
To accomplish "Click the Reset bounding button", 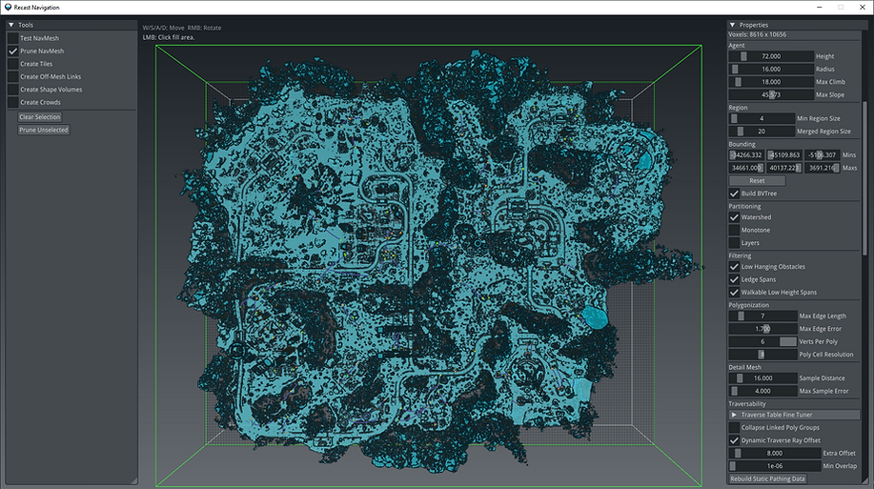I will 757,181.
